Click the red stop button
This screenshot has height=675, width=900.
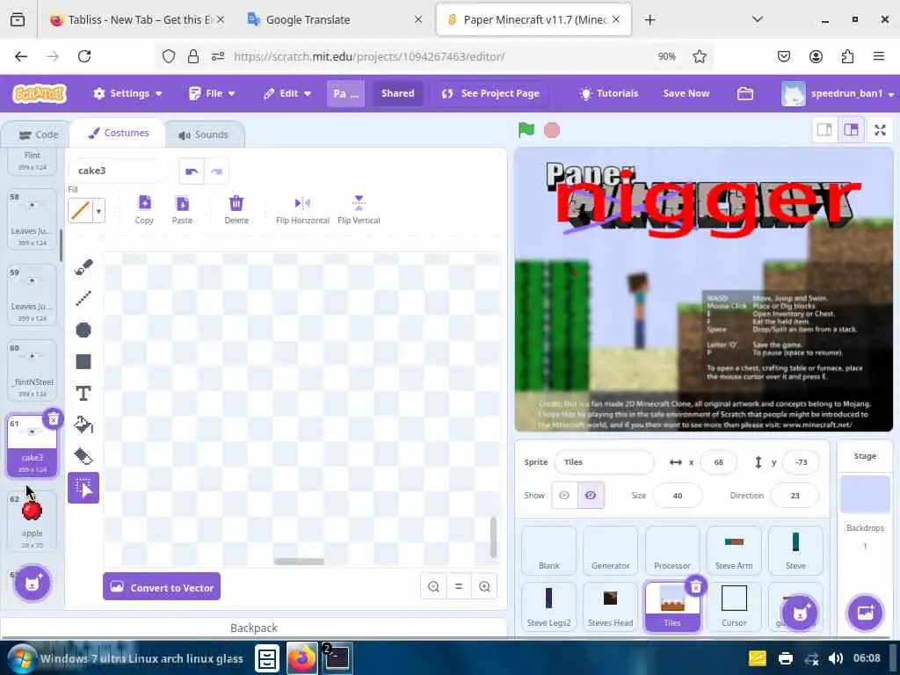point(552,130)
